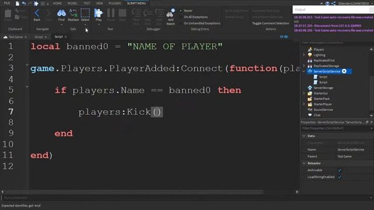Open the FILE menu
The image size is (374, 210).
(7, 3)
